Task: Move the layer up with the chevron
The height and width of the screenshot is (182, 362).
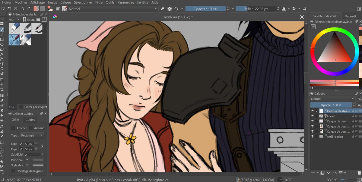Action: tap(335, 173)
